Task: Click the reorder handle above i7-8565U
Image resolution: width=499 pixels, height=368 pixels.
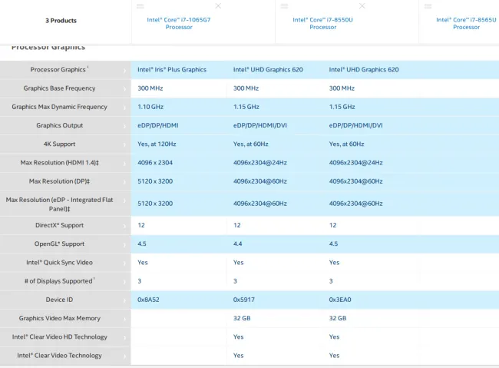Action: 428,5
